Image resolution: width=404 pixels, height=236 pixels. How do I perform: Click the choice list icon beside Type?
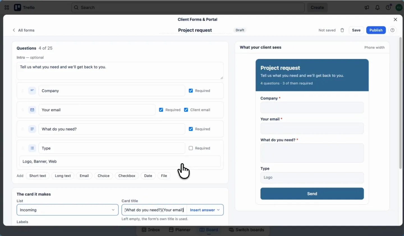[x=32, y=148]
